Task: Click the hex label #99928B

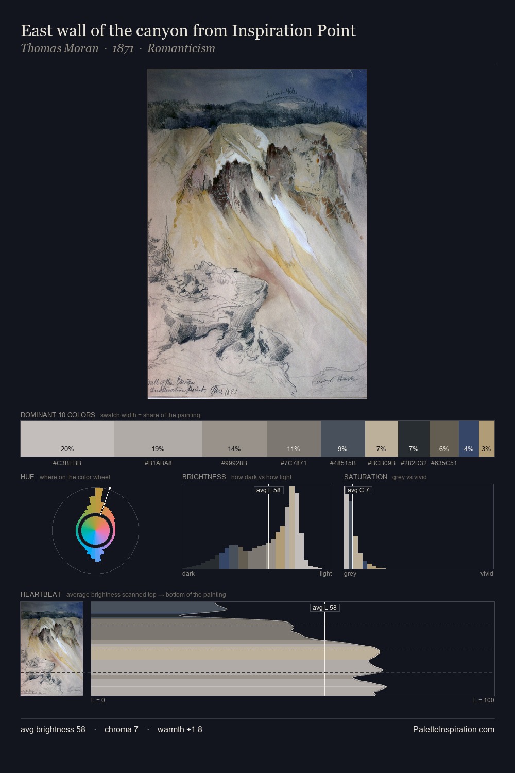Action: pyautogui.click(x=234, y=463)
